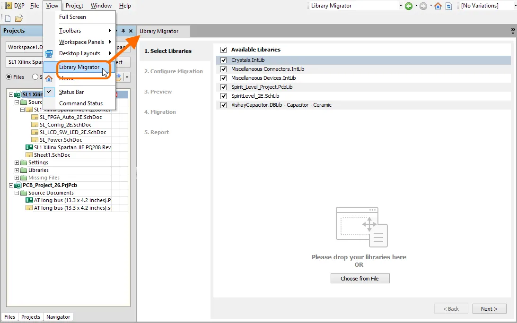The width and height of the screenshot is (517, 323).
Task: Click the Settings folder icon
Action: 23,162
